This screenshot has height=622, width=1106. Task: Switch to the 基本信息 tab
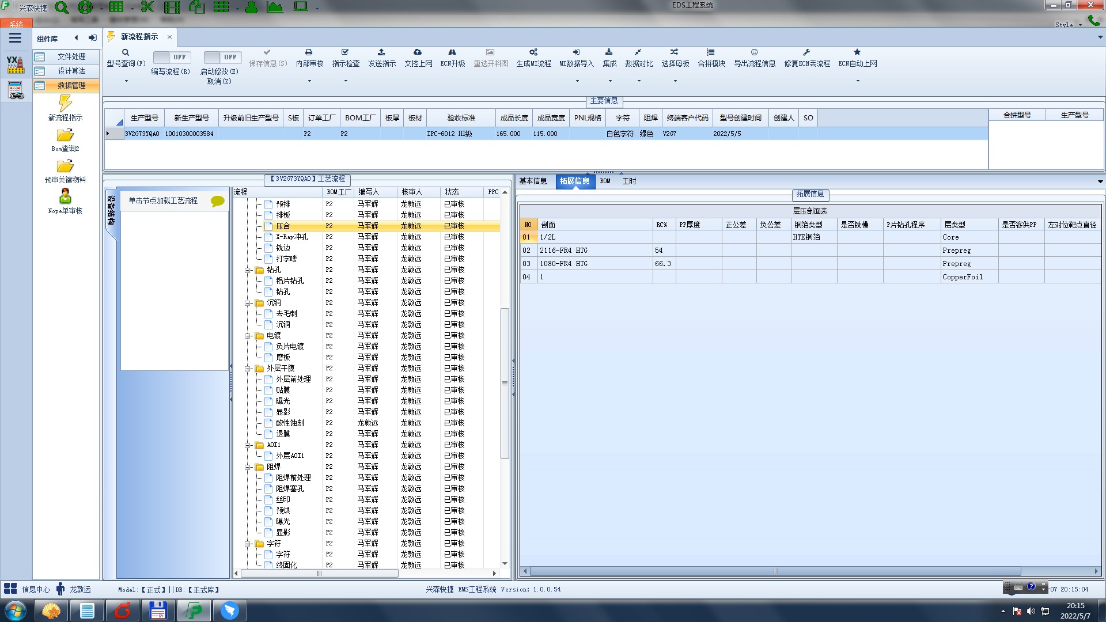[533, 181]
